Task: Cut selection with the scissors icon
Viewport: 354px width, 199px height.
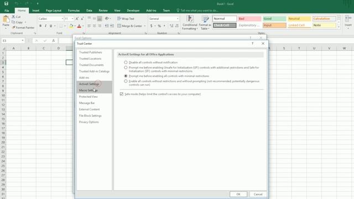Action: click(x=13, y=17)
